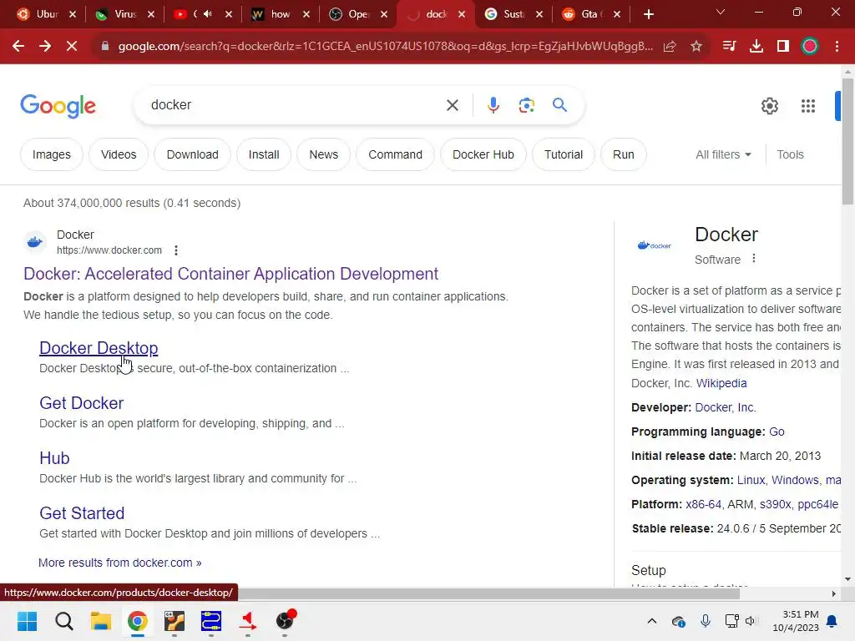Viewport: 855px width, 641px height.
Task: Search by image with Google Lens
Action: pos(526,105)
